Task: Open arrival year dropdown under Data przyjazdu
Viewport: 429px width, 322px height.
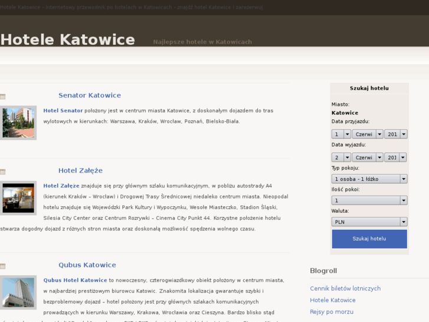Action: tap(396, 134)
